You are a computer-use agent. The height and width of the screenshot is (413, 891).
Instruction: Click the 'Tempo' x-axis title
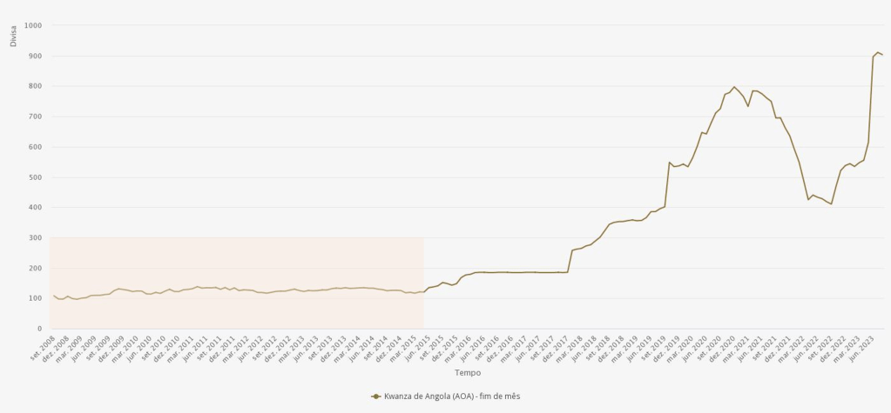(x=467, y=373)
